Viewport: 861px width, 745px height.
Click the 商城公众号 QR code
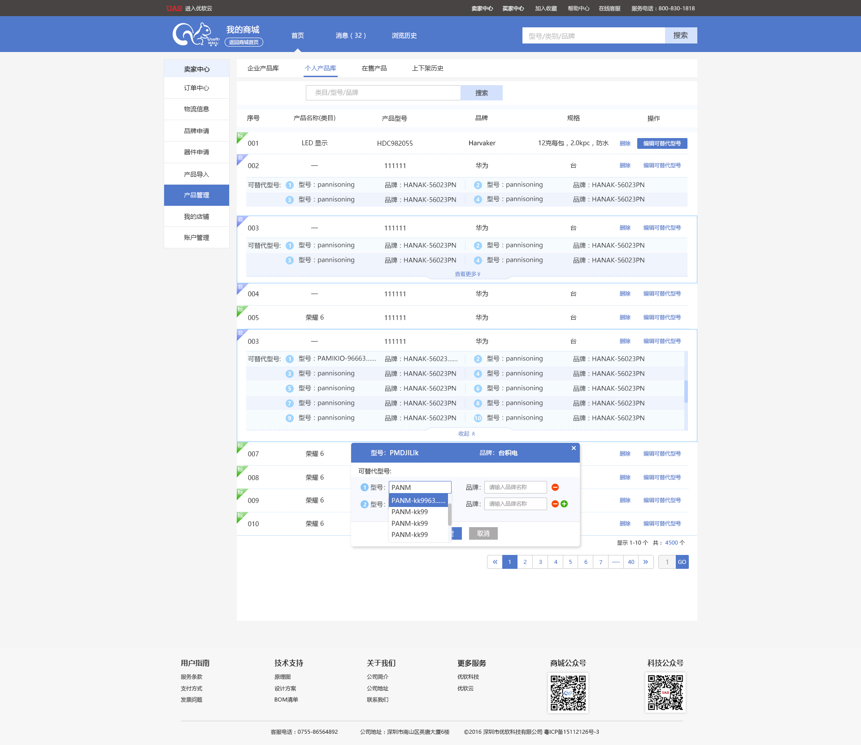point(568,693)
